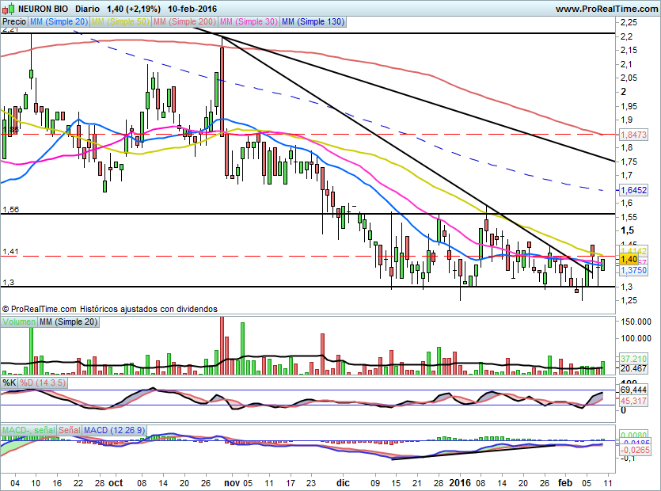
Task: Click the Diario timeframe label
Action: 86,8
